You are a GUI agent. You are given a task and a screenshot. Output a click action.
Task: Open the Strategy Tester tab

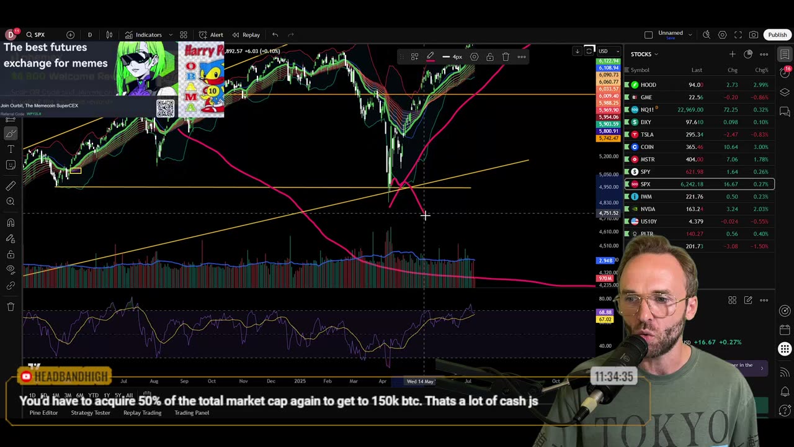91,413
